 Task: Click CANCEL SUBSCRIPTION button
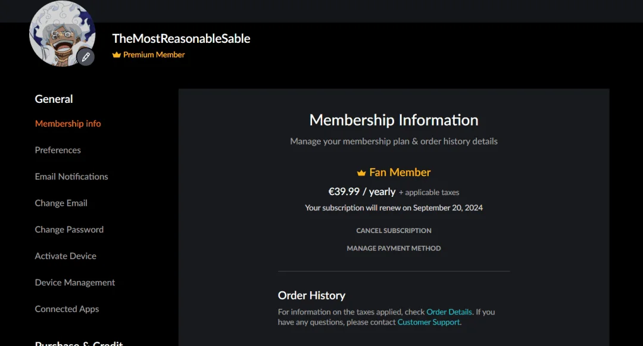(394, 231)
